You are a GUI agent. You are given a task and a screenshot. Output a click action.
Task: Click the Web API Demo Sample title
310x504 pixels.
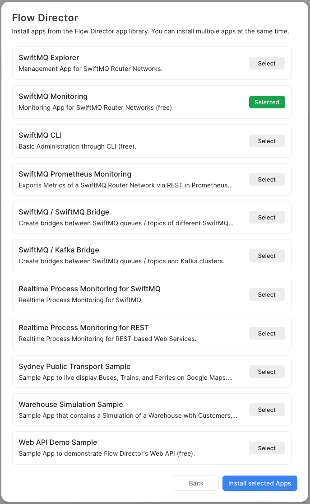[58, 443]
